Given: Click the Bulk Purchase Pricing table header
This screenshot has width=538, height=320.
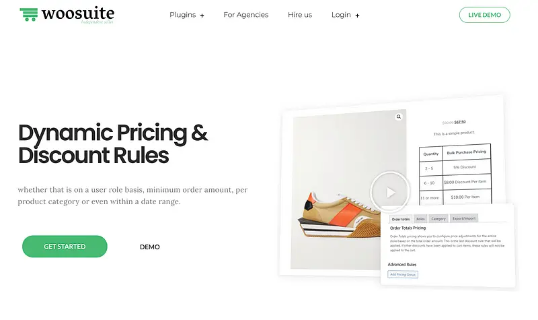Looking at the screenshot, I should [467, 152].
